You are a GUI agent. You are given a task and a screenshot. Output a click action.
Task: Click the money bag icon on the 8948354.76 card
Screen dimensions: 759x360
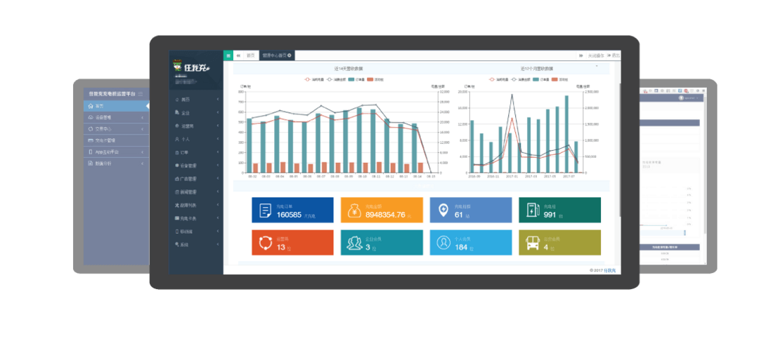[354, 211]
